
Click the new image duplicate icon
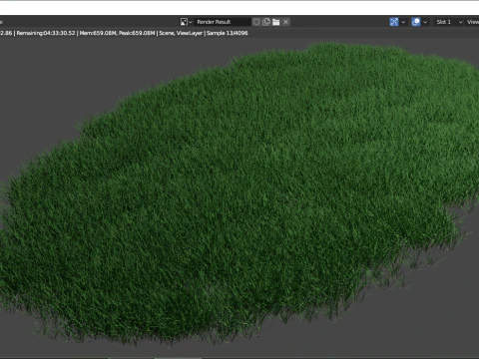coord(266,22)
